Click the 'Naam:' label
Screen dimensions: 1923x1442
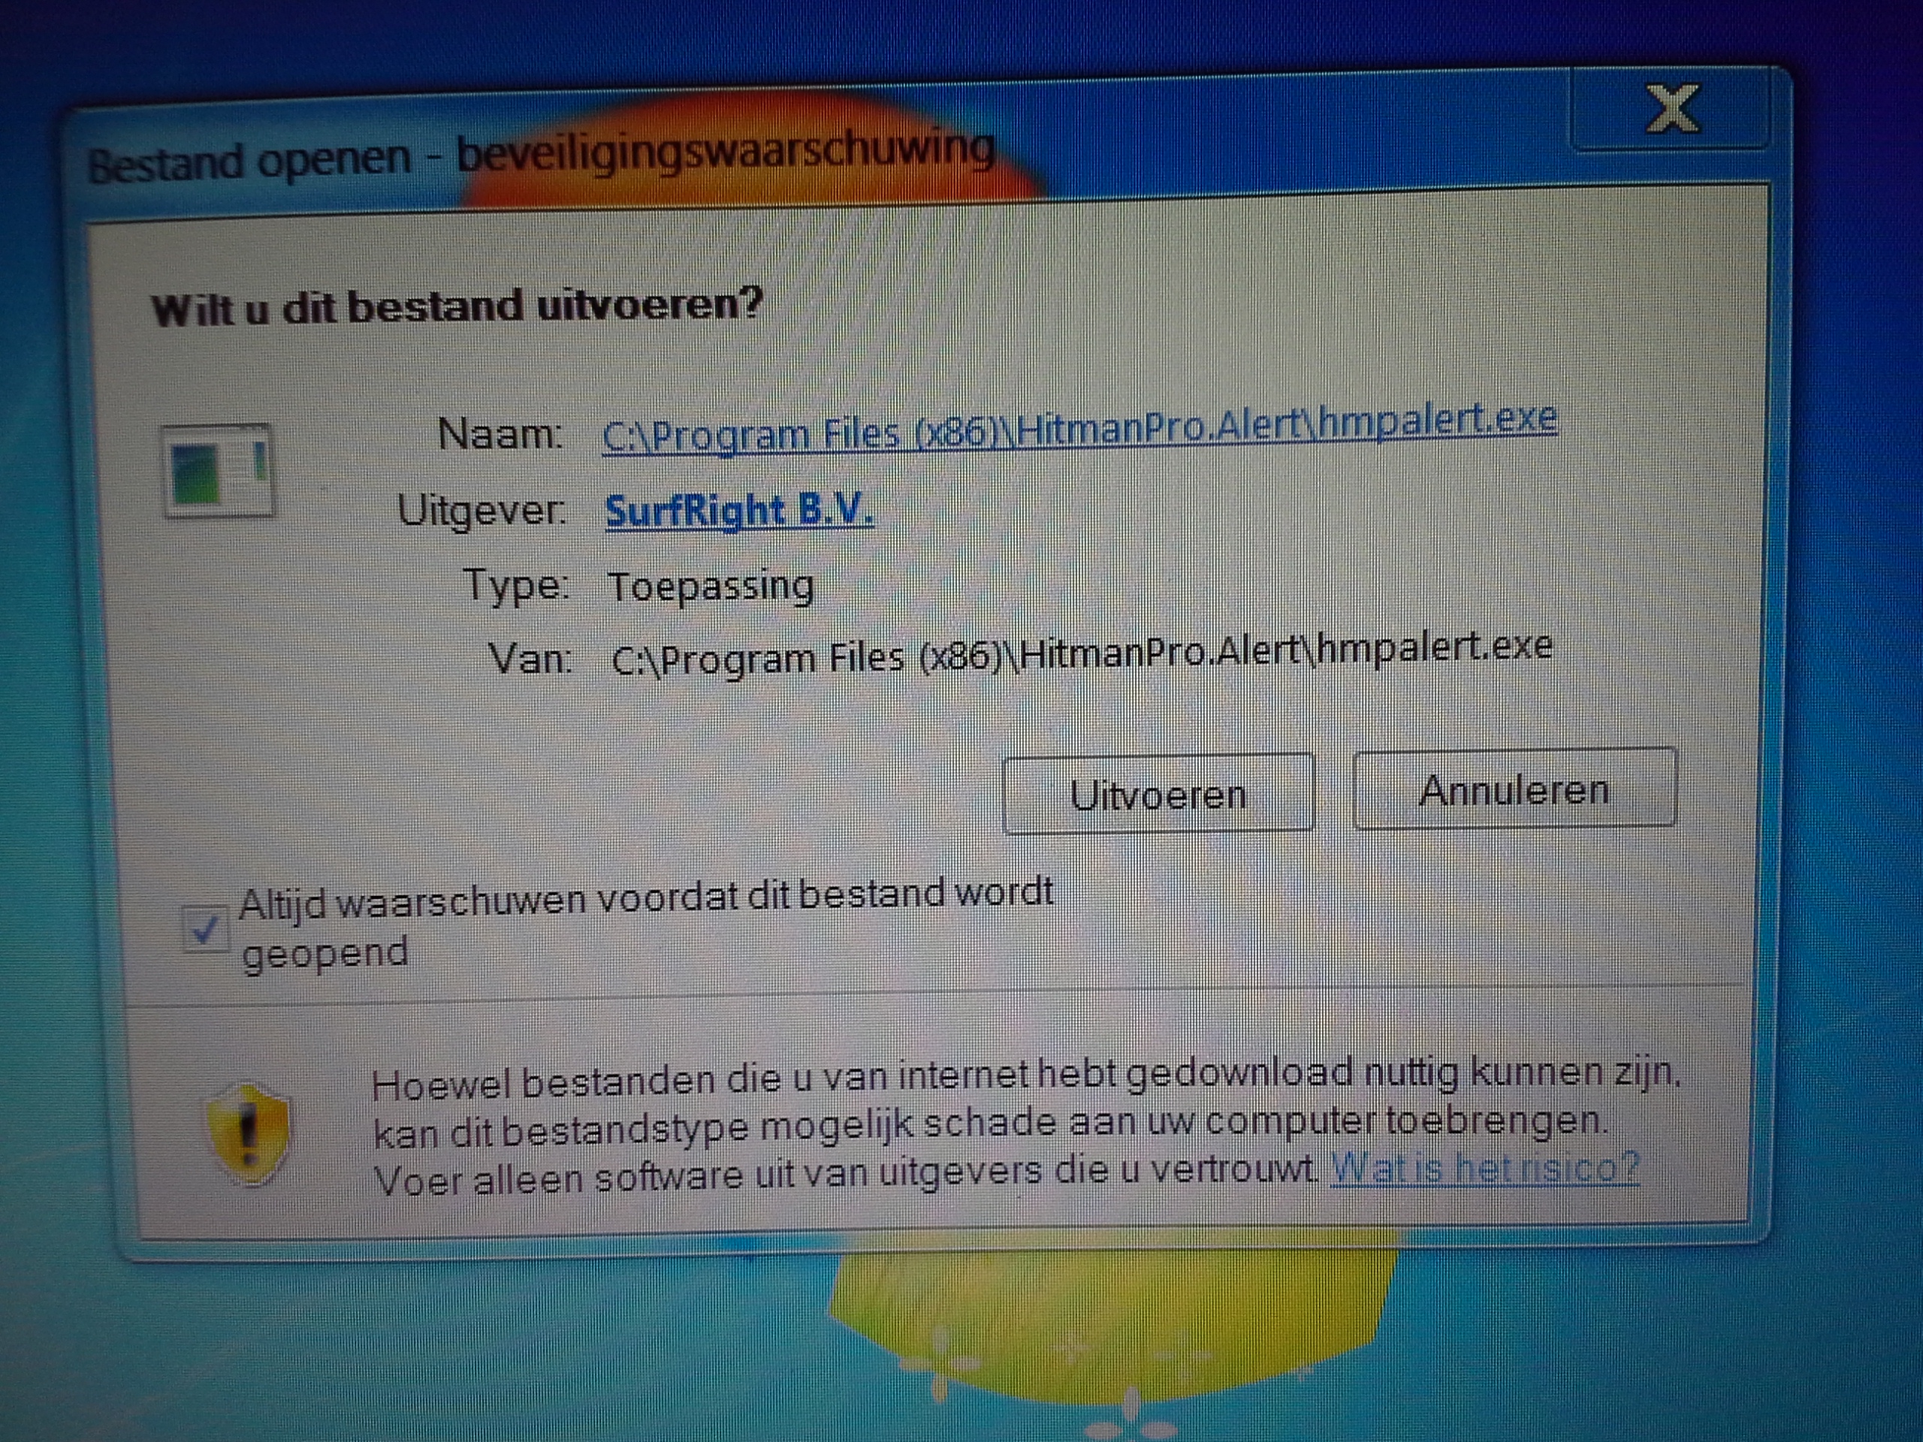[x=500, y=433]
